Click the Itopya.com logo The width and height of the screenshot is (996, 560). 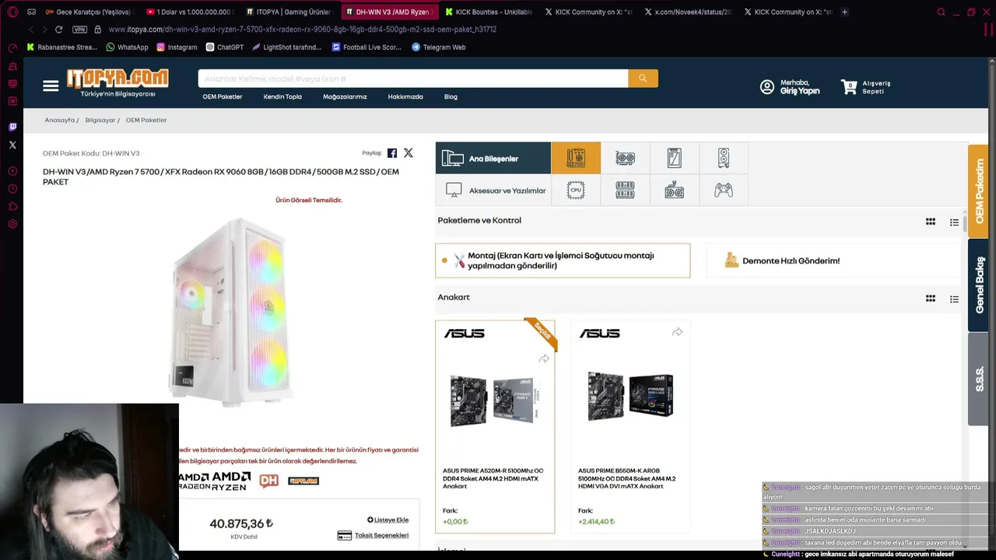coord(117,82)
